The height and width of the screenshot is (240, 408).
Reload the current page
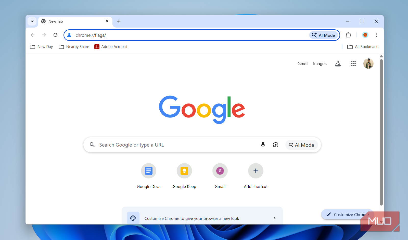tap(56, 35)
